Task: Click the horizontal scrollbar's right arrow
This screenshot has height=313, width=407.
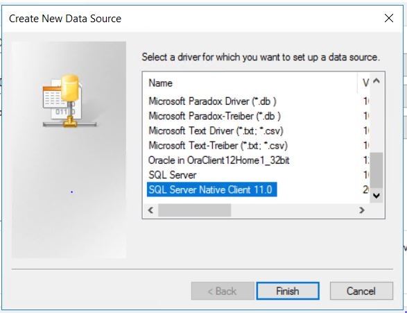Action: click(361, 210)
